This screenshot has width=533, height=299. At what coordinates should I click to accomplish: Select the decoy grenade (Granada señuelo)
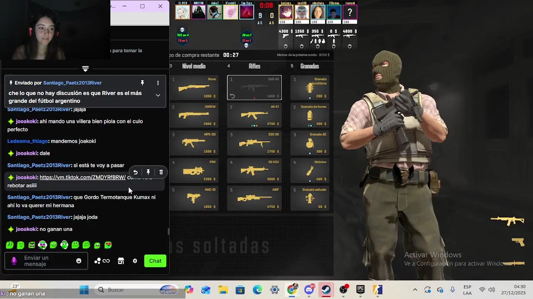(310, 198)
